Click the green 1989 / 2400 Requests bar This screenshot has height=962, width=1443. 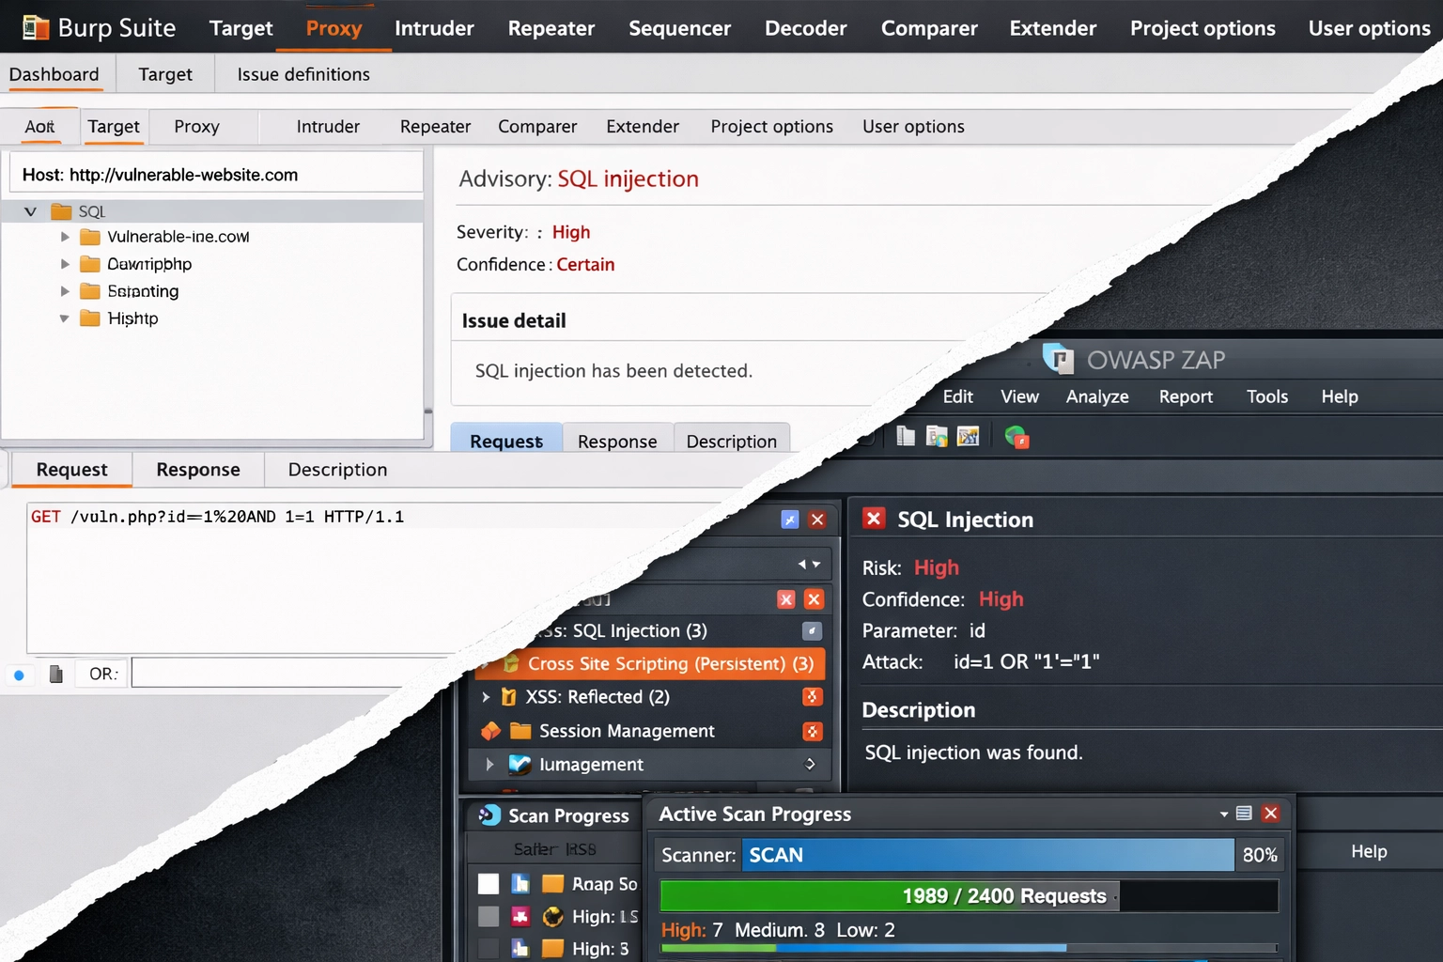890,896
